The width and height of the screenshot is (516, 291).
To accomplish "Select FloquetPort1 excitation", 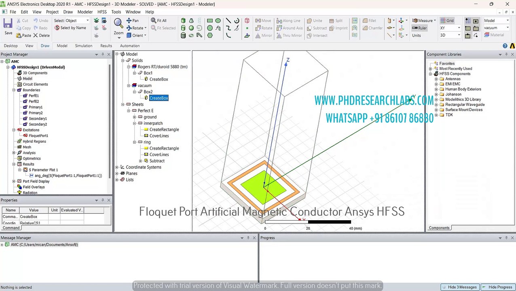I will (x=38, y=136).
